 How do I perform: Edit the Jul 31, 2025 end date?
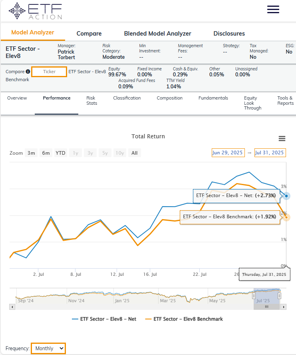tap(270, 153)
